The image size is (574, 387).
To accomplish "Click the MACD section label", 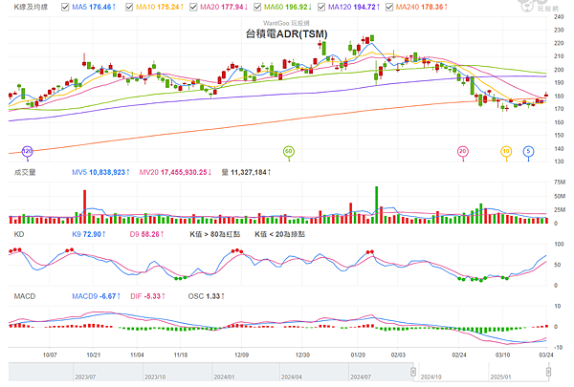I will coord(25,296).
